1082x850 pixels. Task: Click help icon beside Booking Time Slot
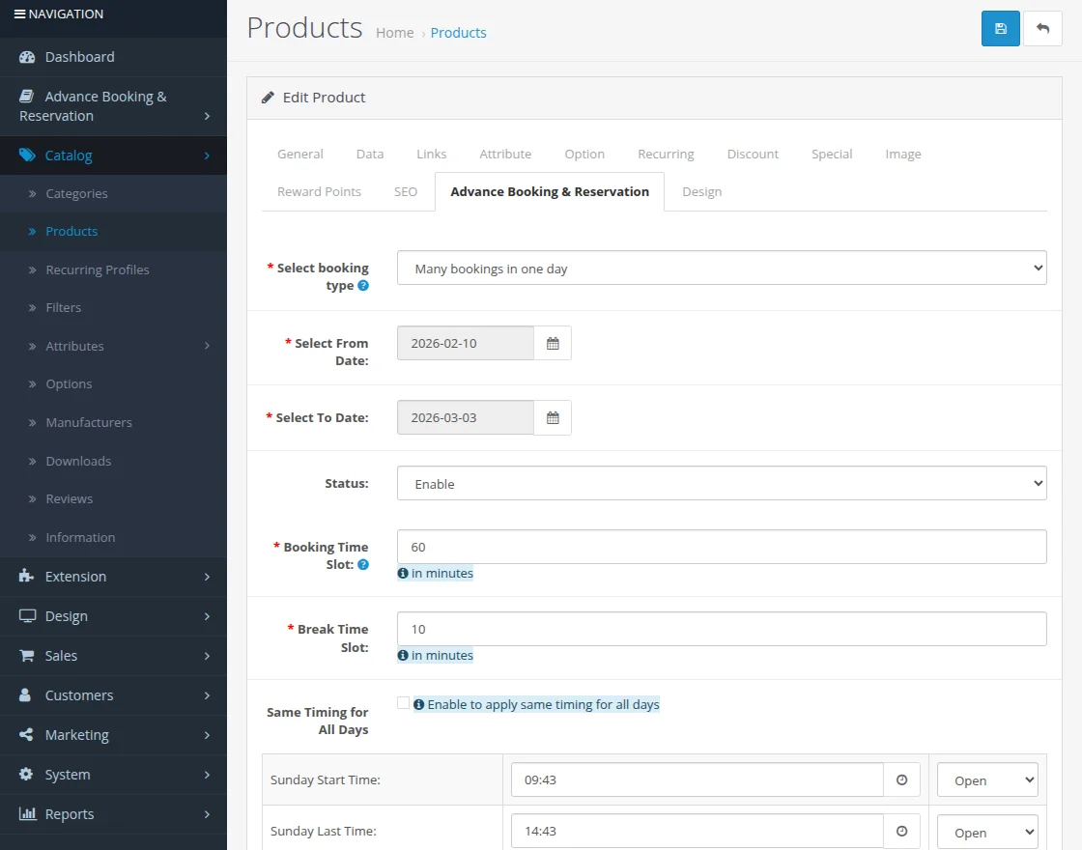(363, 564)
